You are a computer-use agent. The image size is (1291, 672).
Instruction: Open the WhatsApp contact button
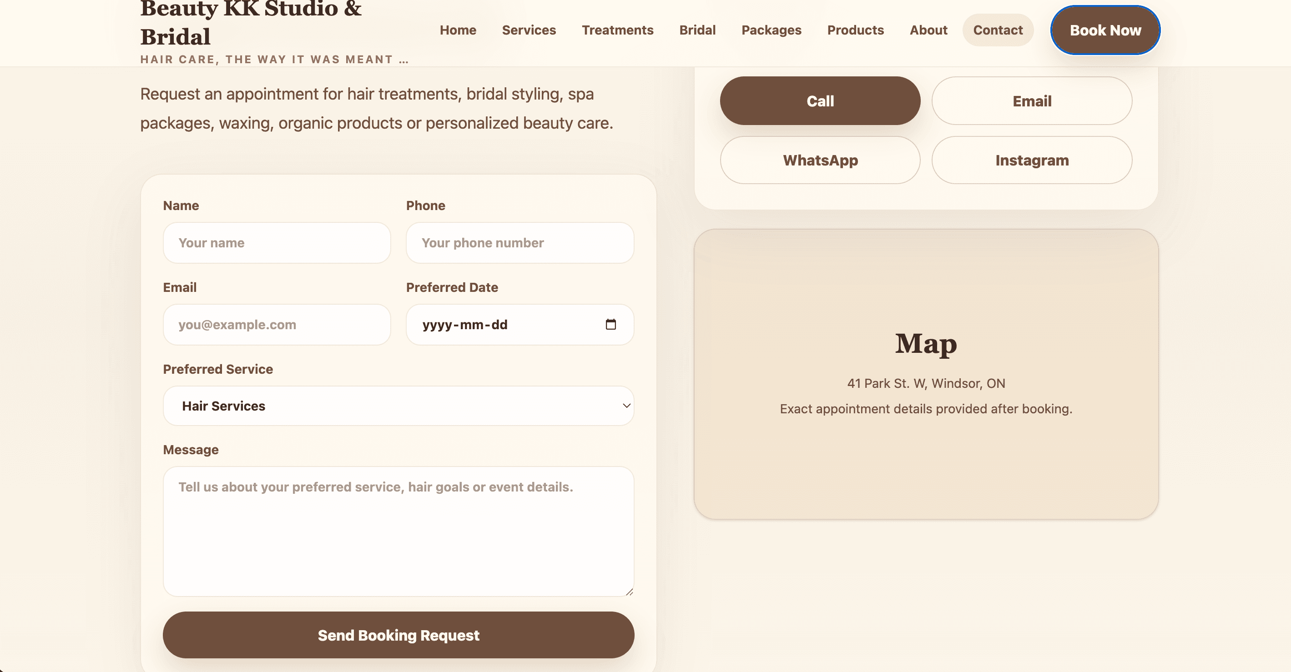click(820, 160)
